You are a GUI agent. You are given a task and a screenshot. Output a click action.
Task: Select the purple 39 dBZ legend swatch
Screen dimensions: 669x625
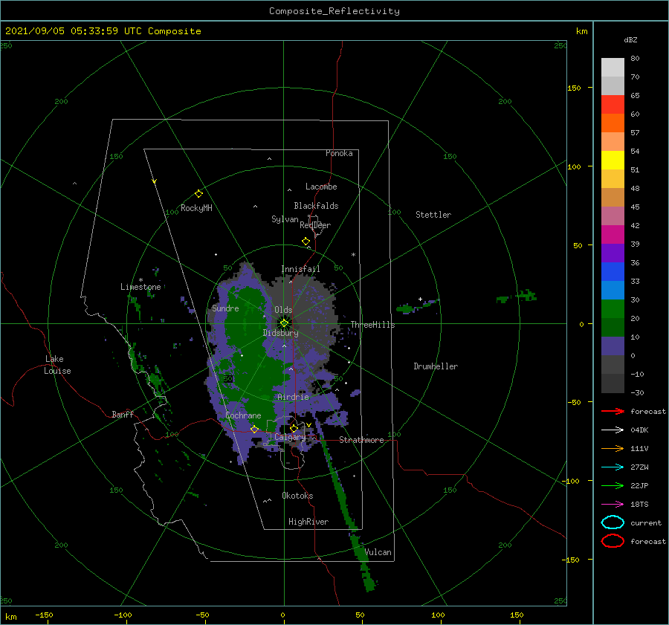click(613, 253)
